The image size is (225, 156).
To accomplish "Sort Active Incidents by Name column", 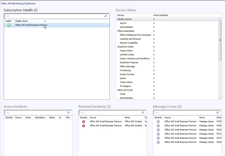I will pos(28,117).
